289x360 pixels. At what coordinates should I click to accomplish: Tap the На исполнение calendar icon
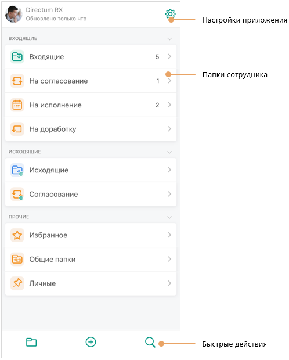coord(17,105)
